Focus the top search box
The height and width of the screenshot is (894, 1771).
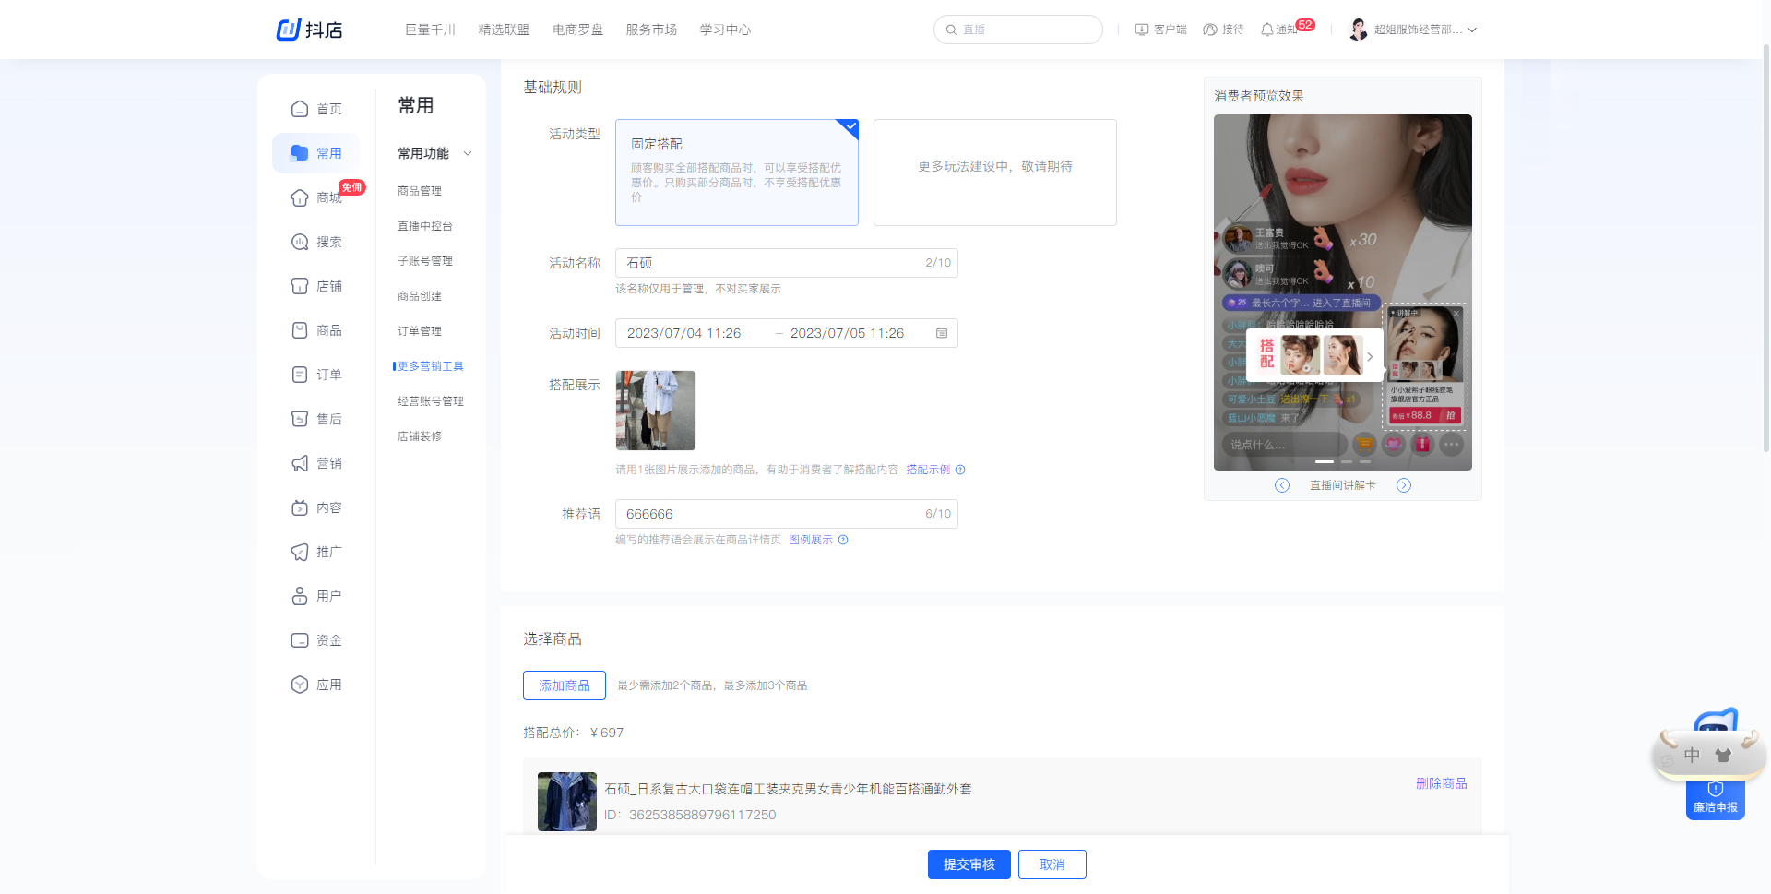point(1018,30)
